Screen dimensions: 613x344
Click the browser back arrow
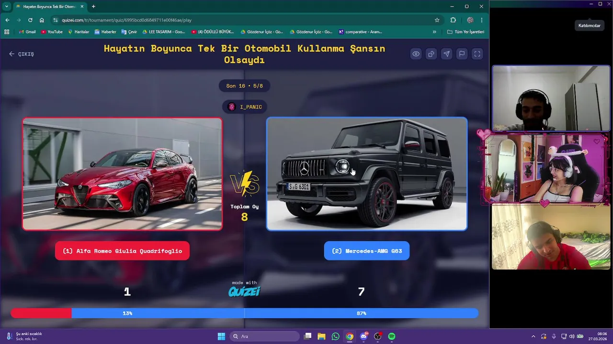(7, 20)
